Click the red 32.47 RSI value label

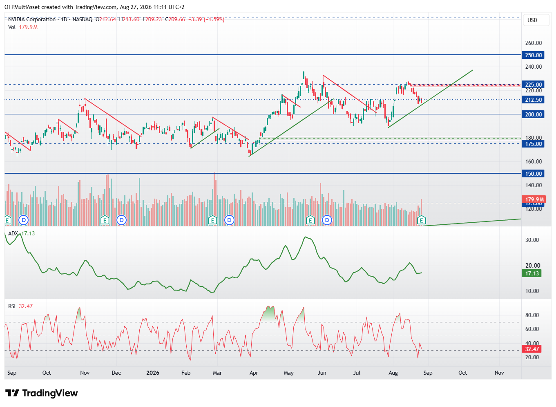(x=531, y=349)
